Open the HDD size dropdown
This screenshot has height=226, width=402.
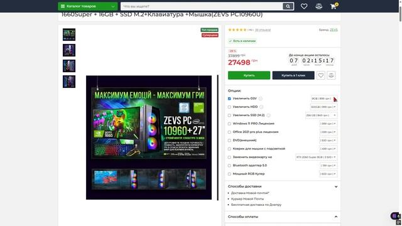pyautogui.click(x=323, y=107)
